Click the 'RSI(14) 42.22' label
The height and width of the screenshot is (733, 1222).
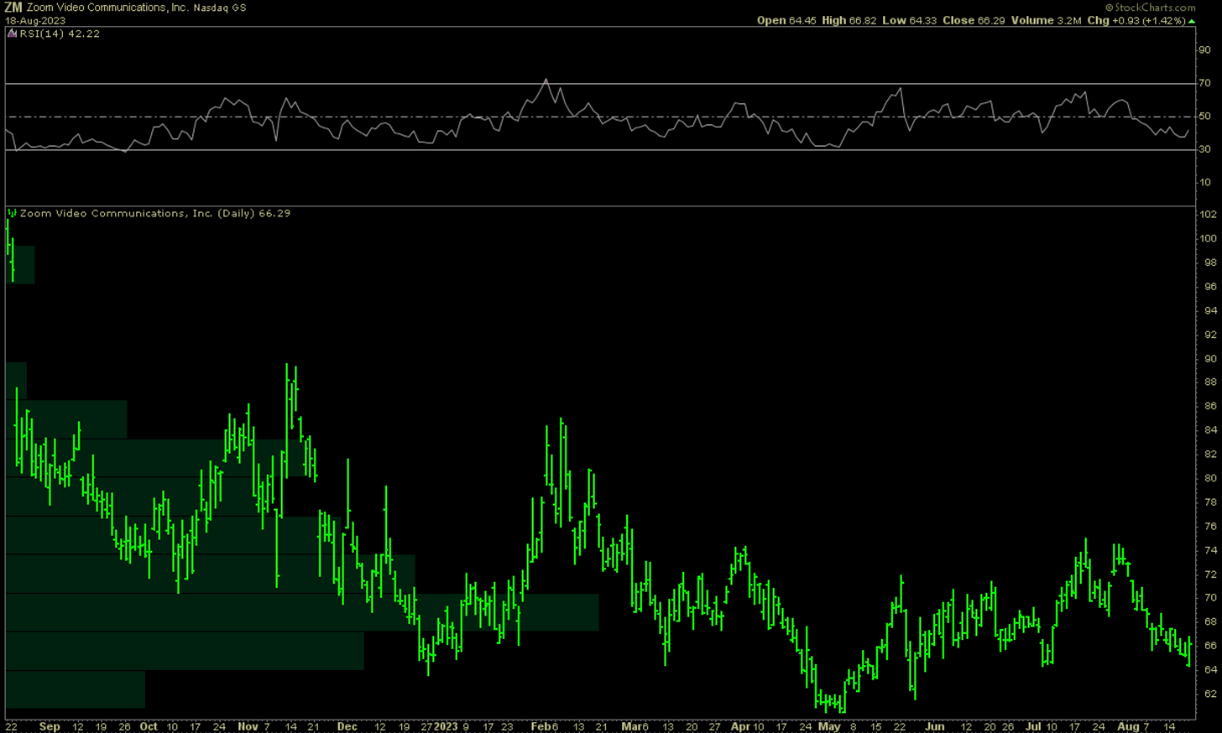click(60, 34)
